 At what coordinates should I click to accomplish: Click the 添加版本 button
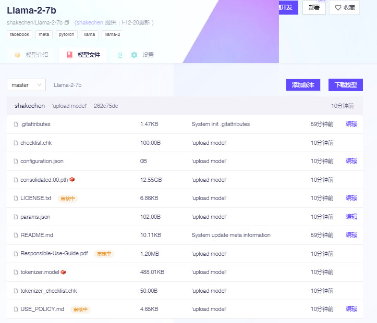tap(303, 85)
